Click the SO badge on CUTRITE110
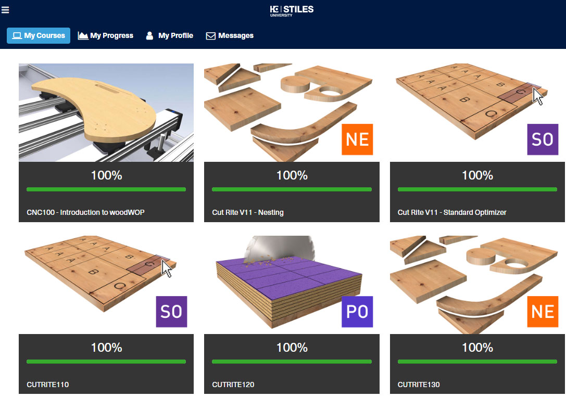The height and width of the screenshot is (397, 566). pos(171,312)
